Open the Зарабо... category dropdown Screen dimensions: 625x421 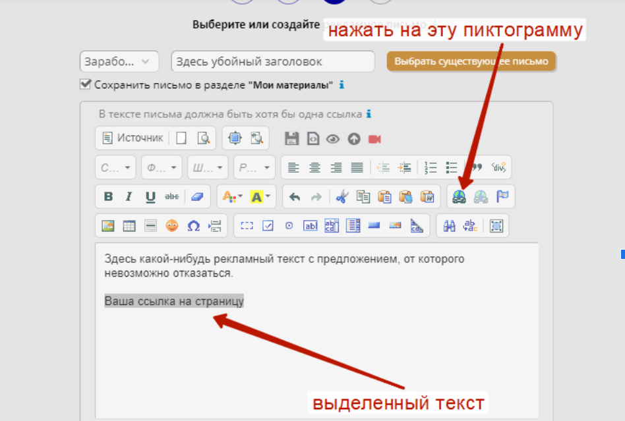119,62
